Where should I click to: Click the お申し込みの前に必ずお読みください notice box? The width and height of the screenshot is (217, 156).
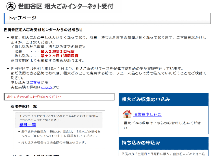click(59, 97)
